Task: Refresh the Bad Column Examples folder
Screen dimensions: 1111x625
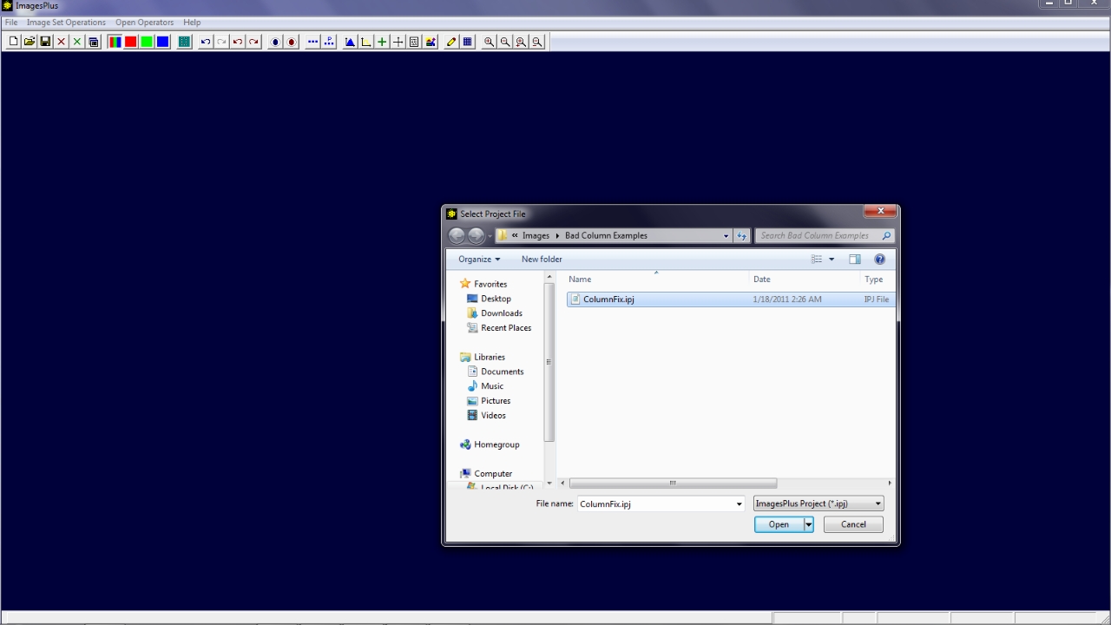Action: tap(741, 235)
